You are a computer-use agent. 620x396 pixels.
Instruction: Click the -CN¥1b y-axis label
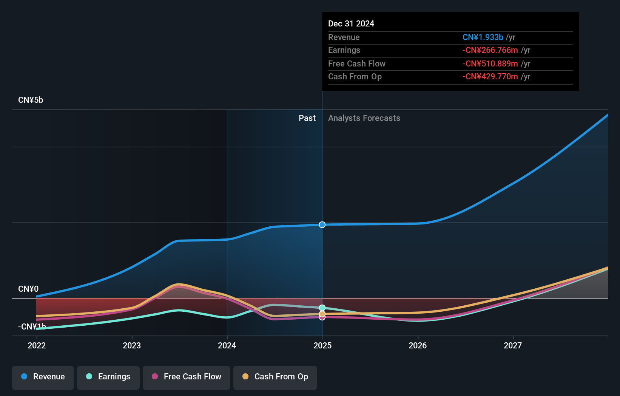tap(32, 326)
